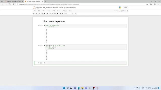The height and width of the screenshot is (90, 161).
Task: Click the empty code cell input
Action: (x=86, y=63)
